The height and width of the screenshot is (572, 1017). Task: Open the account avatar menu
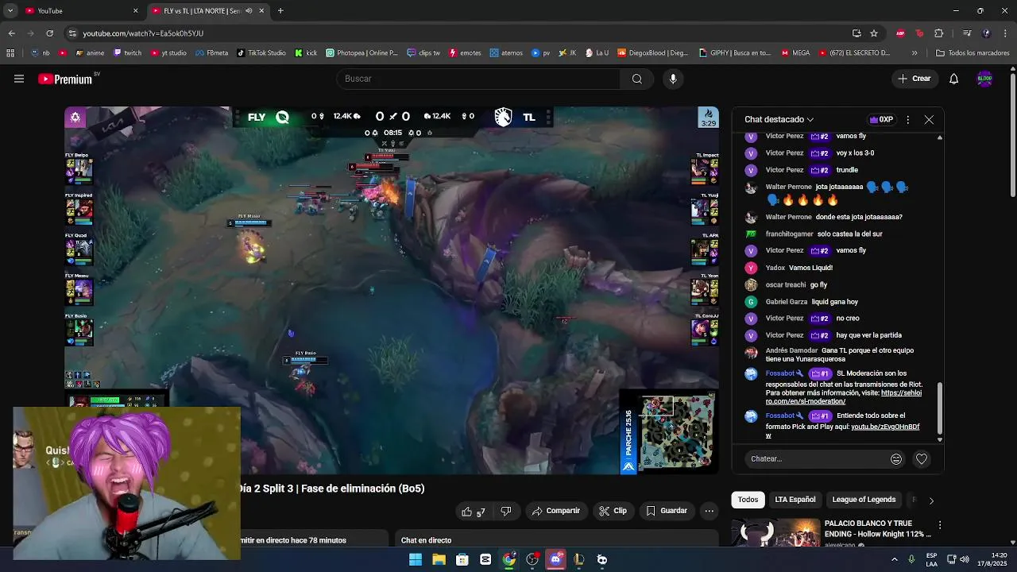984,79
